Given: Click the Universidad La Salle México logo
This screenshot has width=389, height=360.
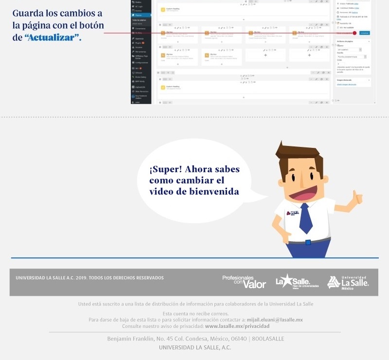Looking at the screenshot, I should (x=348, y=282).
